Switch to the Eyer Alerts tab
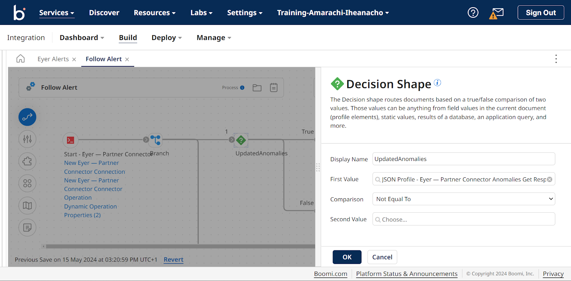 tap(53, 59)
